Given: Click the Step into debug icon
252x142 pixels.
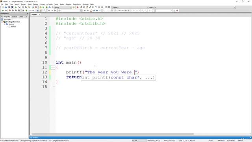Looking at the screenshot, I should pyautogui.click(x=87, y=7).
